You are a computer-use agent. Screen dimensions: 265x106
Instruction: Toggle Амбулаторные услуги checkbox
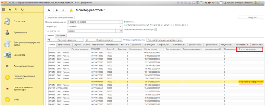point(148,25)
